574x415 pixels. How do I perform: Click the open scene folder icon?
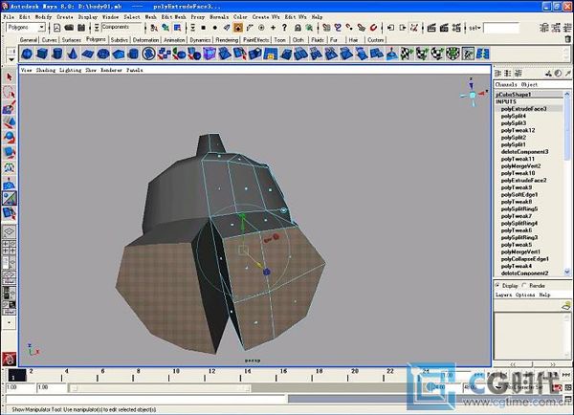click(69, 28)
